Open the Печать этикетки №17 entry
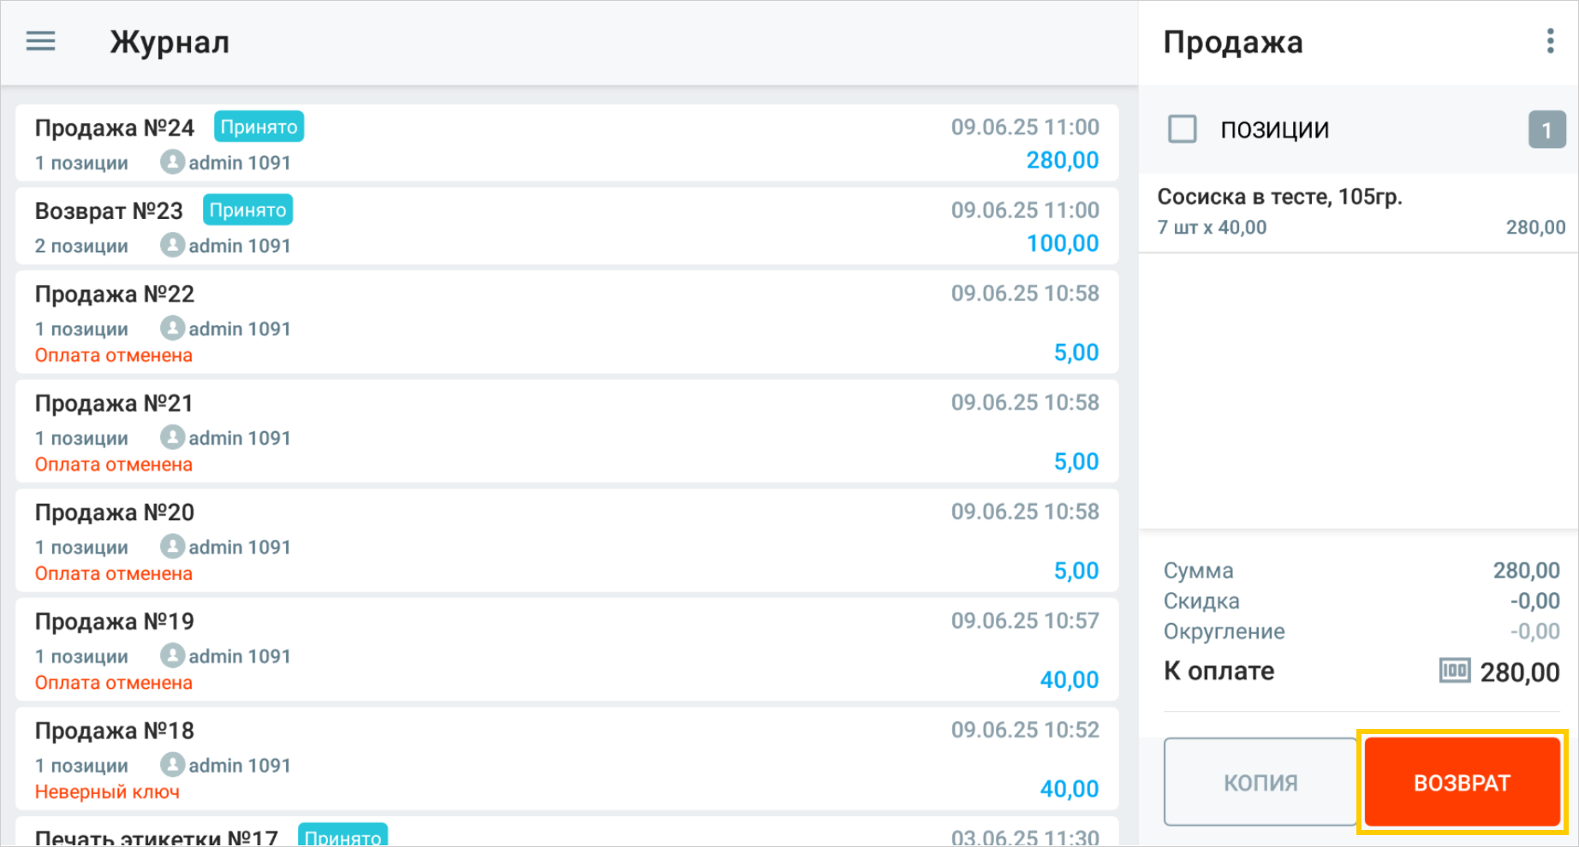 (x=565, y=834)
